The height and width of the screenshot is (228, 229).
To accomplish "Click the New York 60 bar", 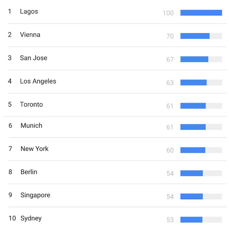I will click(x=193, y=150).
